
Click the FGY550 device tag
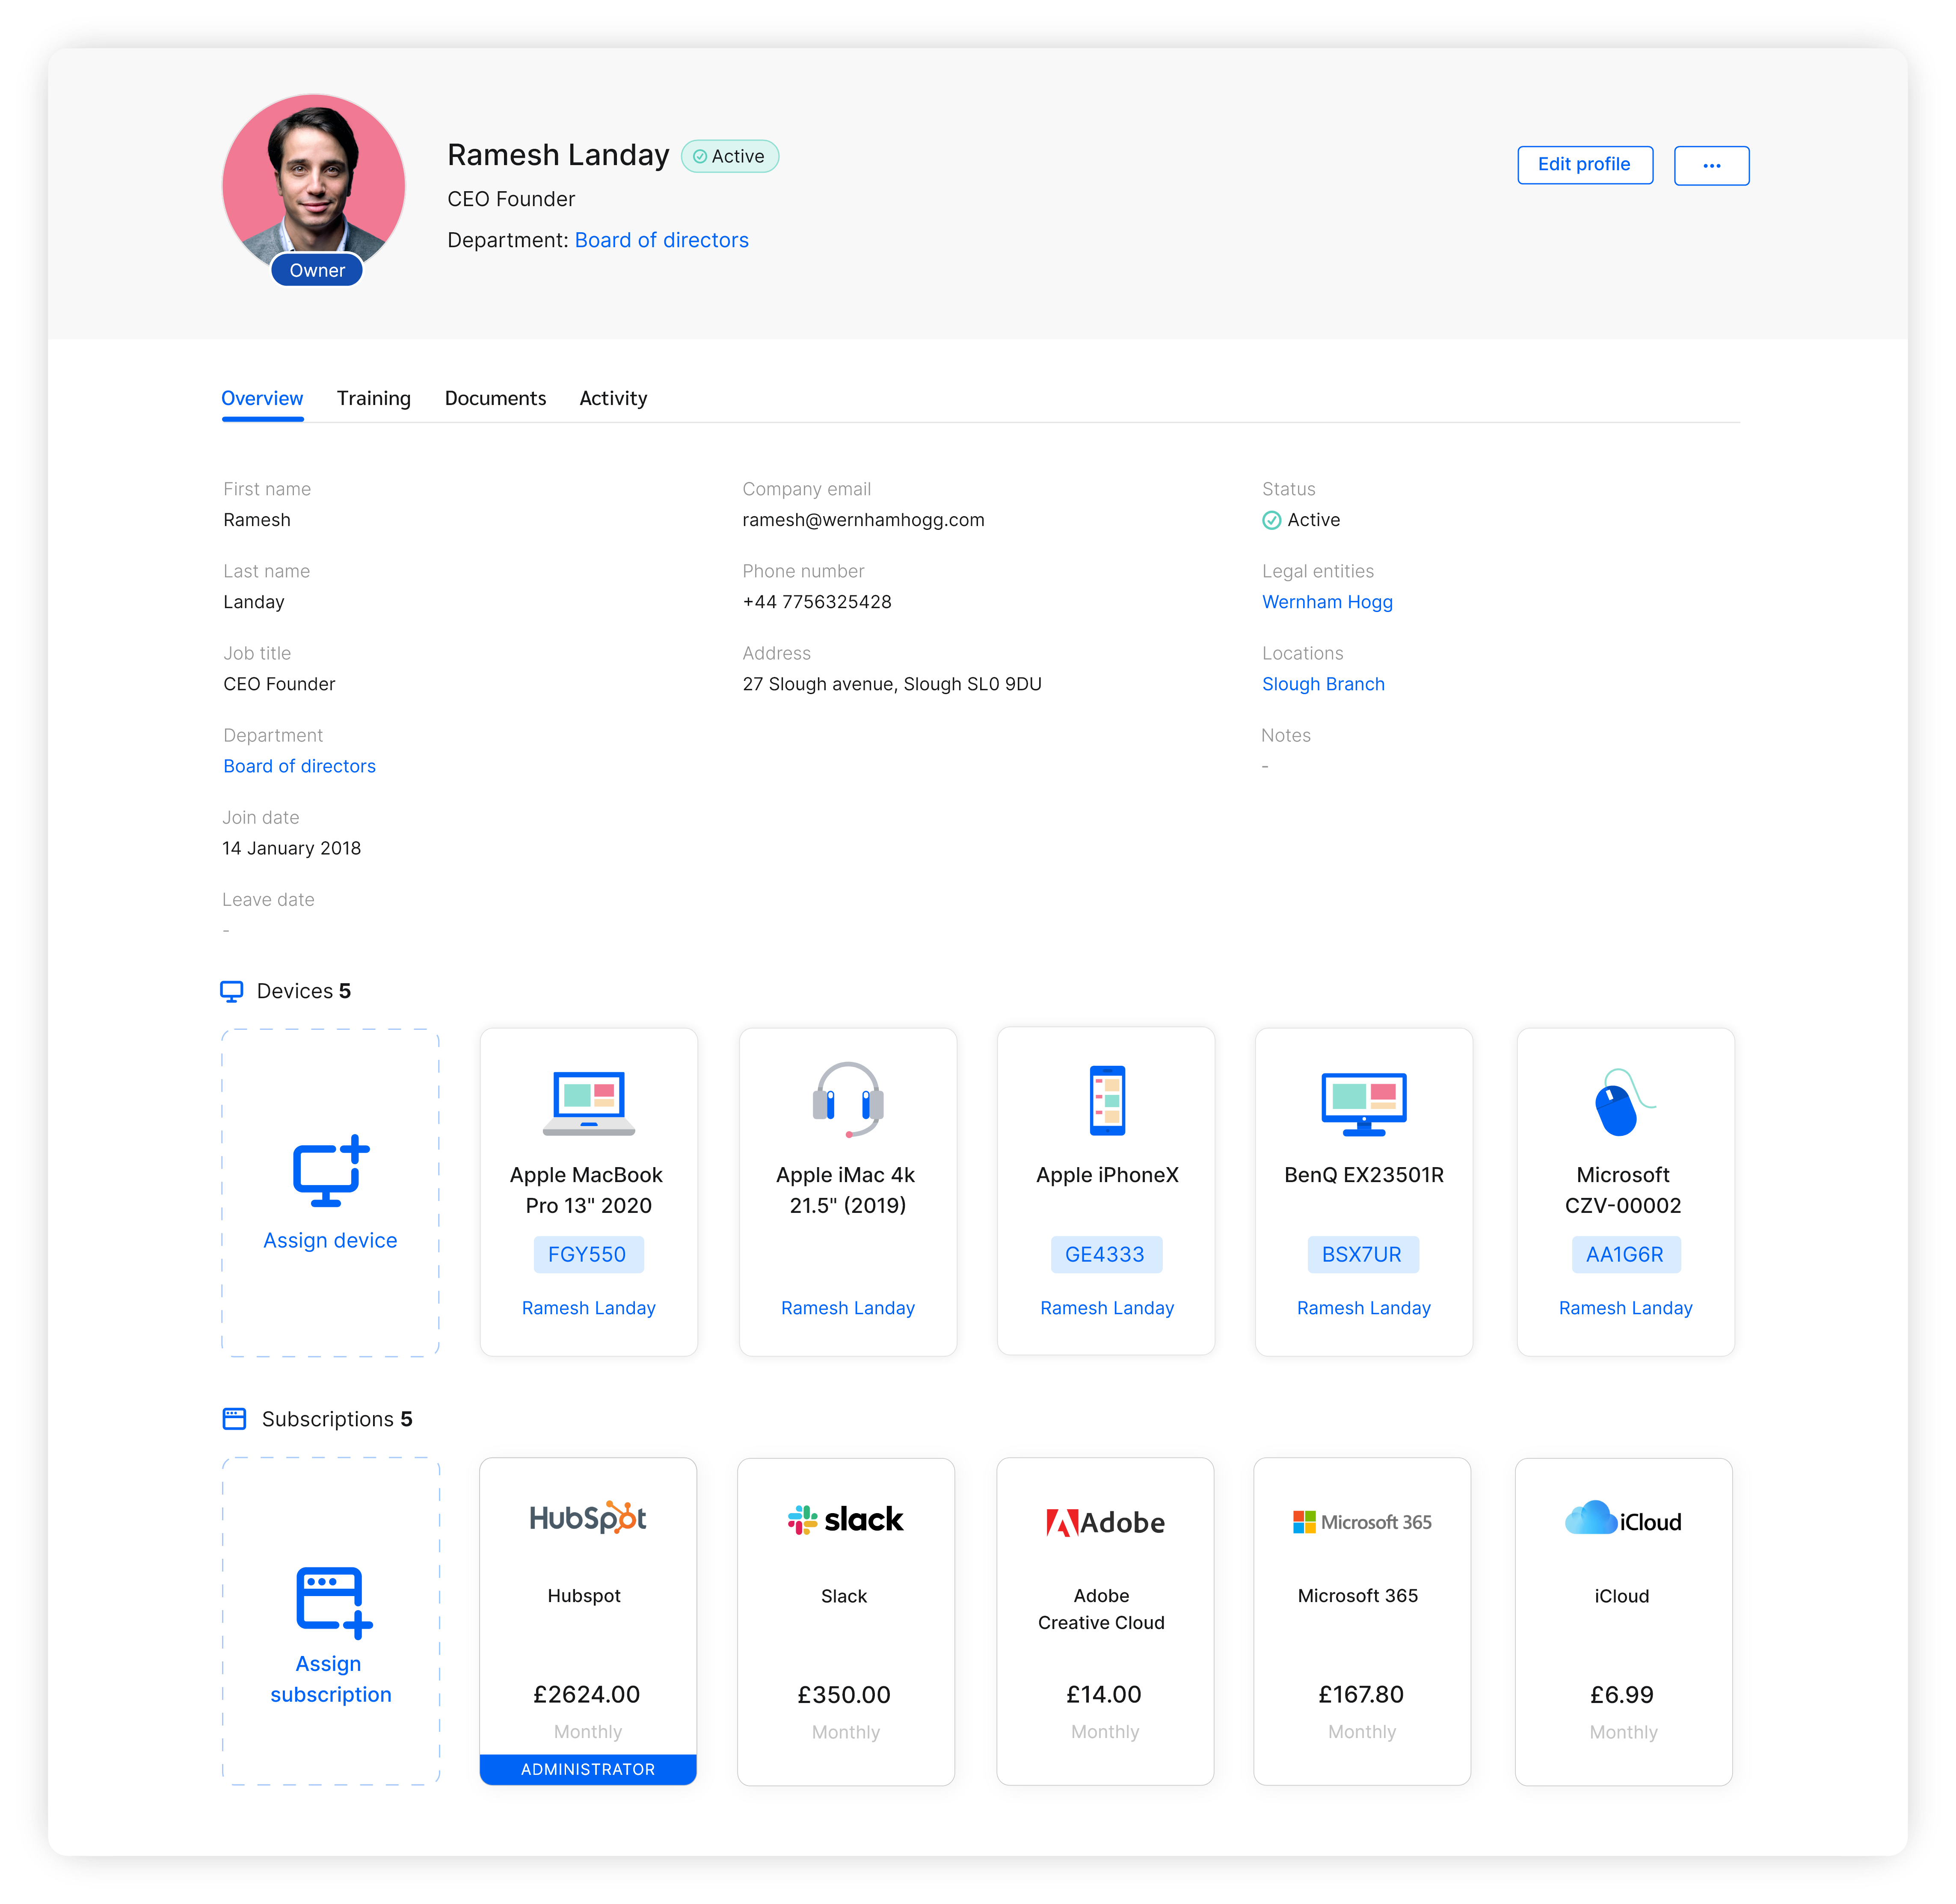tap(587, 1254)
